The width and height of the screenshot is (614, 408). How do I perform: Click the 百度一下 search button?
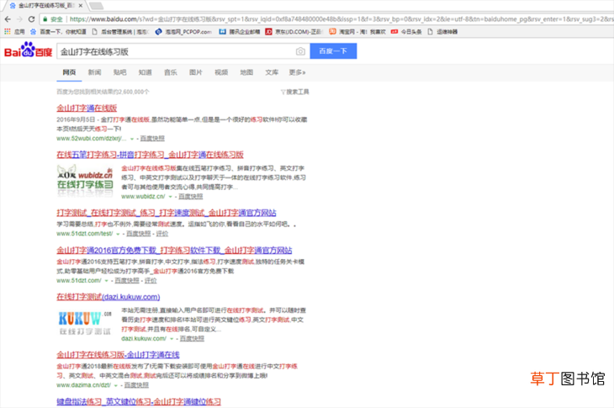(x=333, y=51)
